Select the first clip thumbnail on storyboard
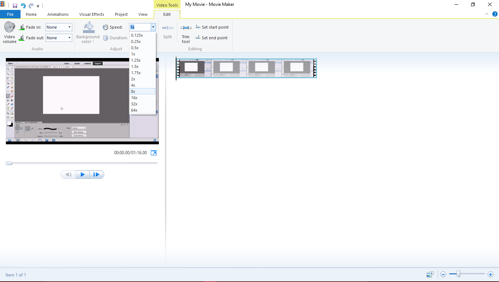This screenshot has width=499, height=282. 194,68
